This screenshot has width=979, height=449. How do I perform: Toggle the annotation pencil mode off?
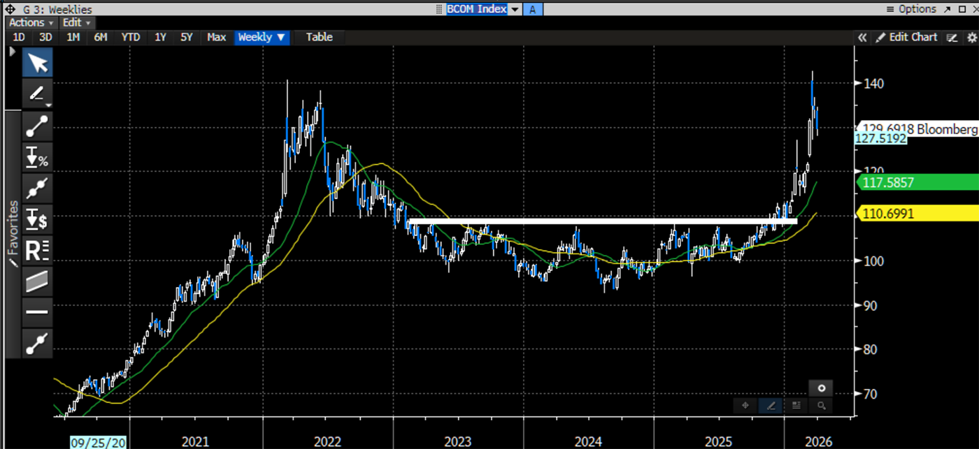pyautogui.click(x=771, y=405)
